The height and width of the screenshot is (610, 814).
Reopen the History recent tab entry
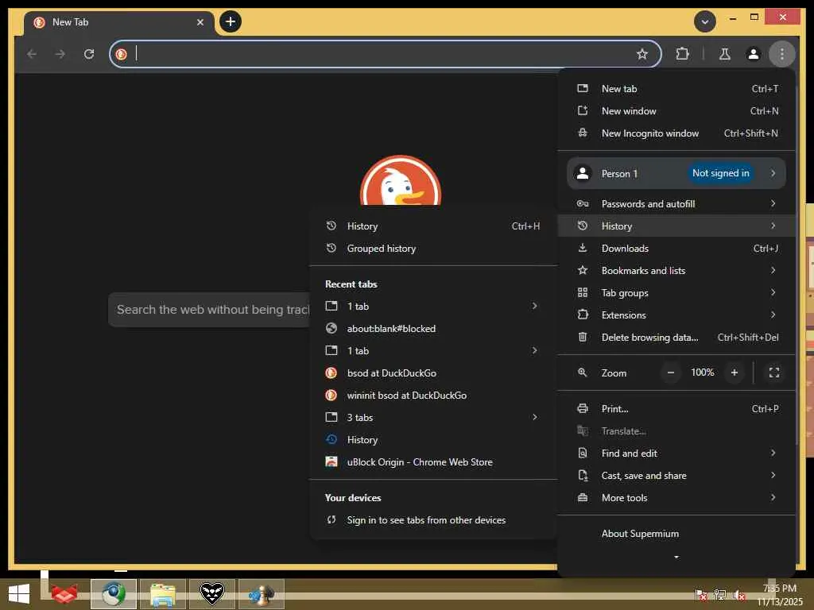click(433, 440)
